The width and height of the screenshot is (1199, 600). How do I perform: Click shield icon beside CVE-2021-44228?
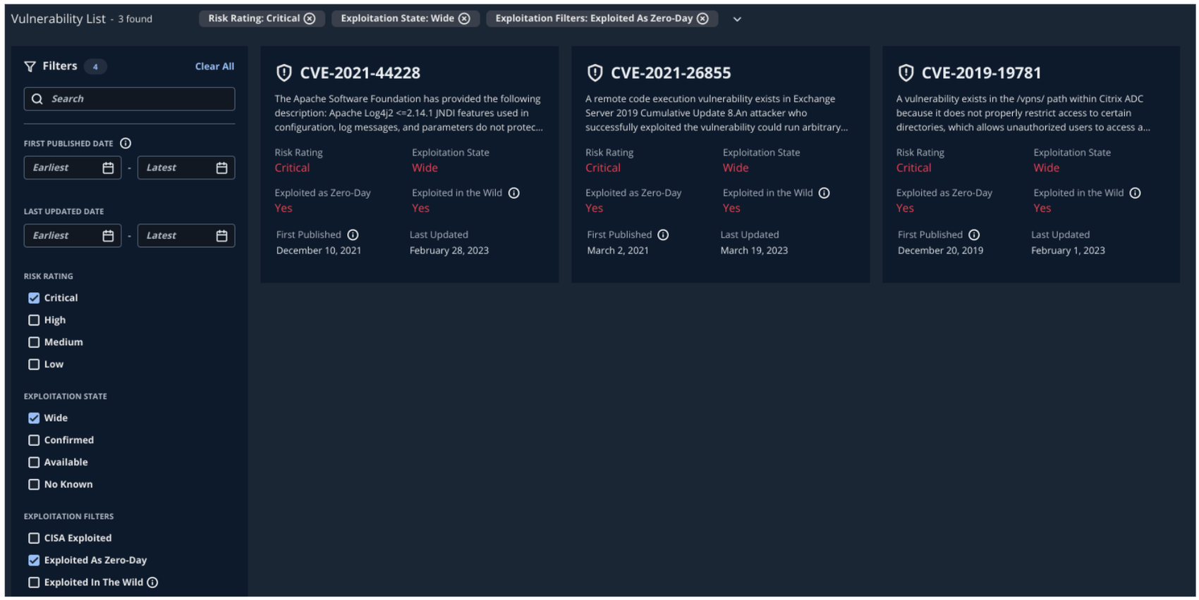click(x=284, y=73)
